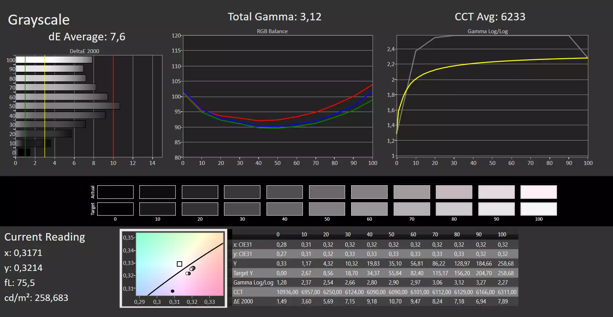Select the DeltaE bar for level 100
Image resolution: width=613 pixels, height=317 pixels.
[54, 60]
